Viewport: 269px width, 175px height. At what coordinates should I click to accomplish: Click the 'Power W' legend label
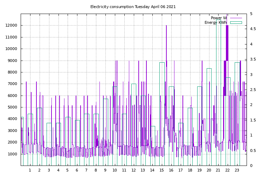click(219, 18)
